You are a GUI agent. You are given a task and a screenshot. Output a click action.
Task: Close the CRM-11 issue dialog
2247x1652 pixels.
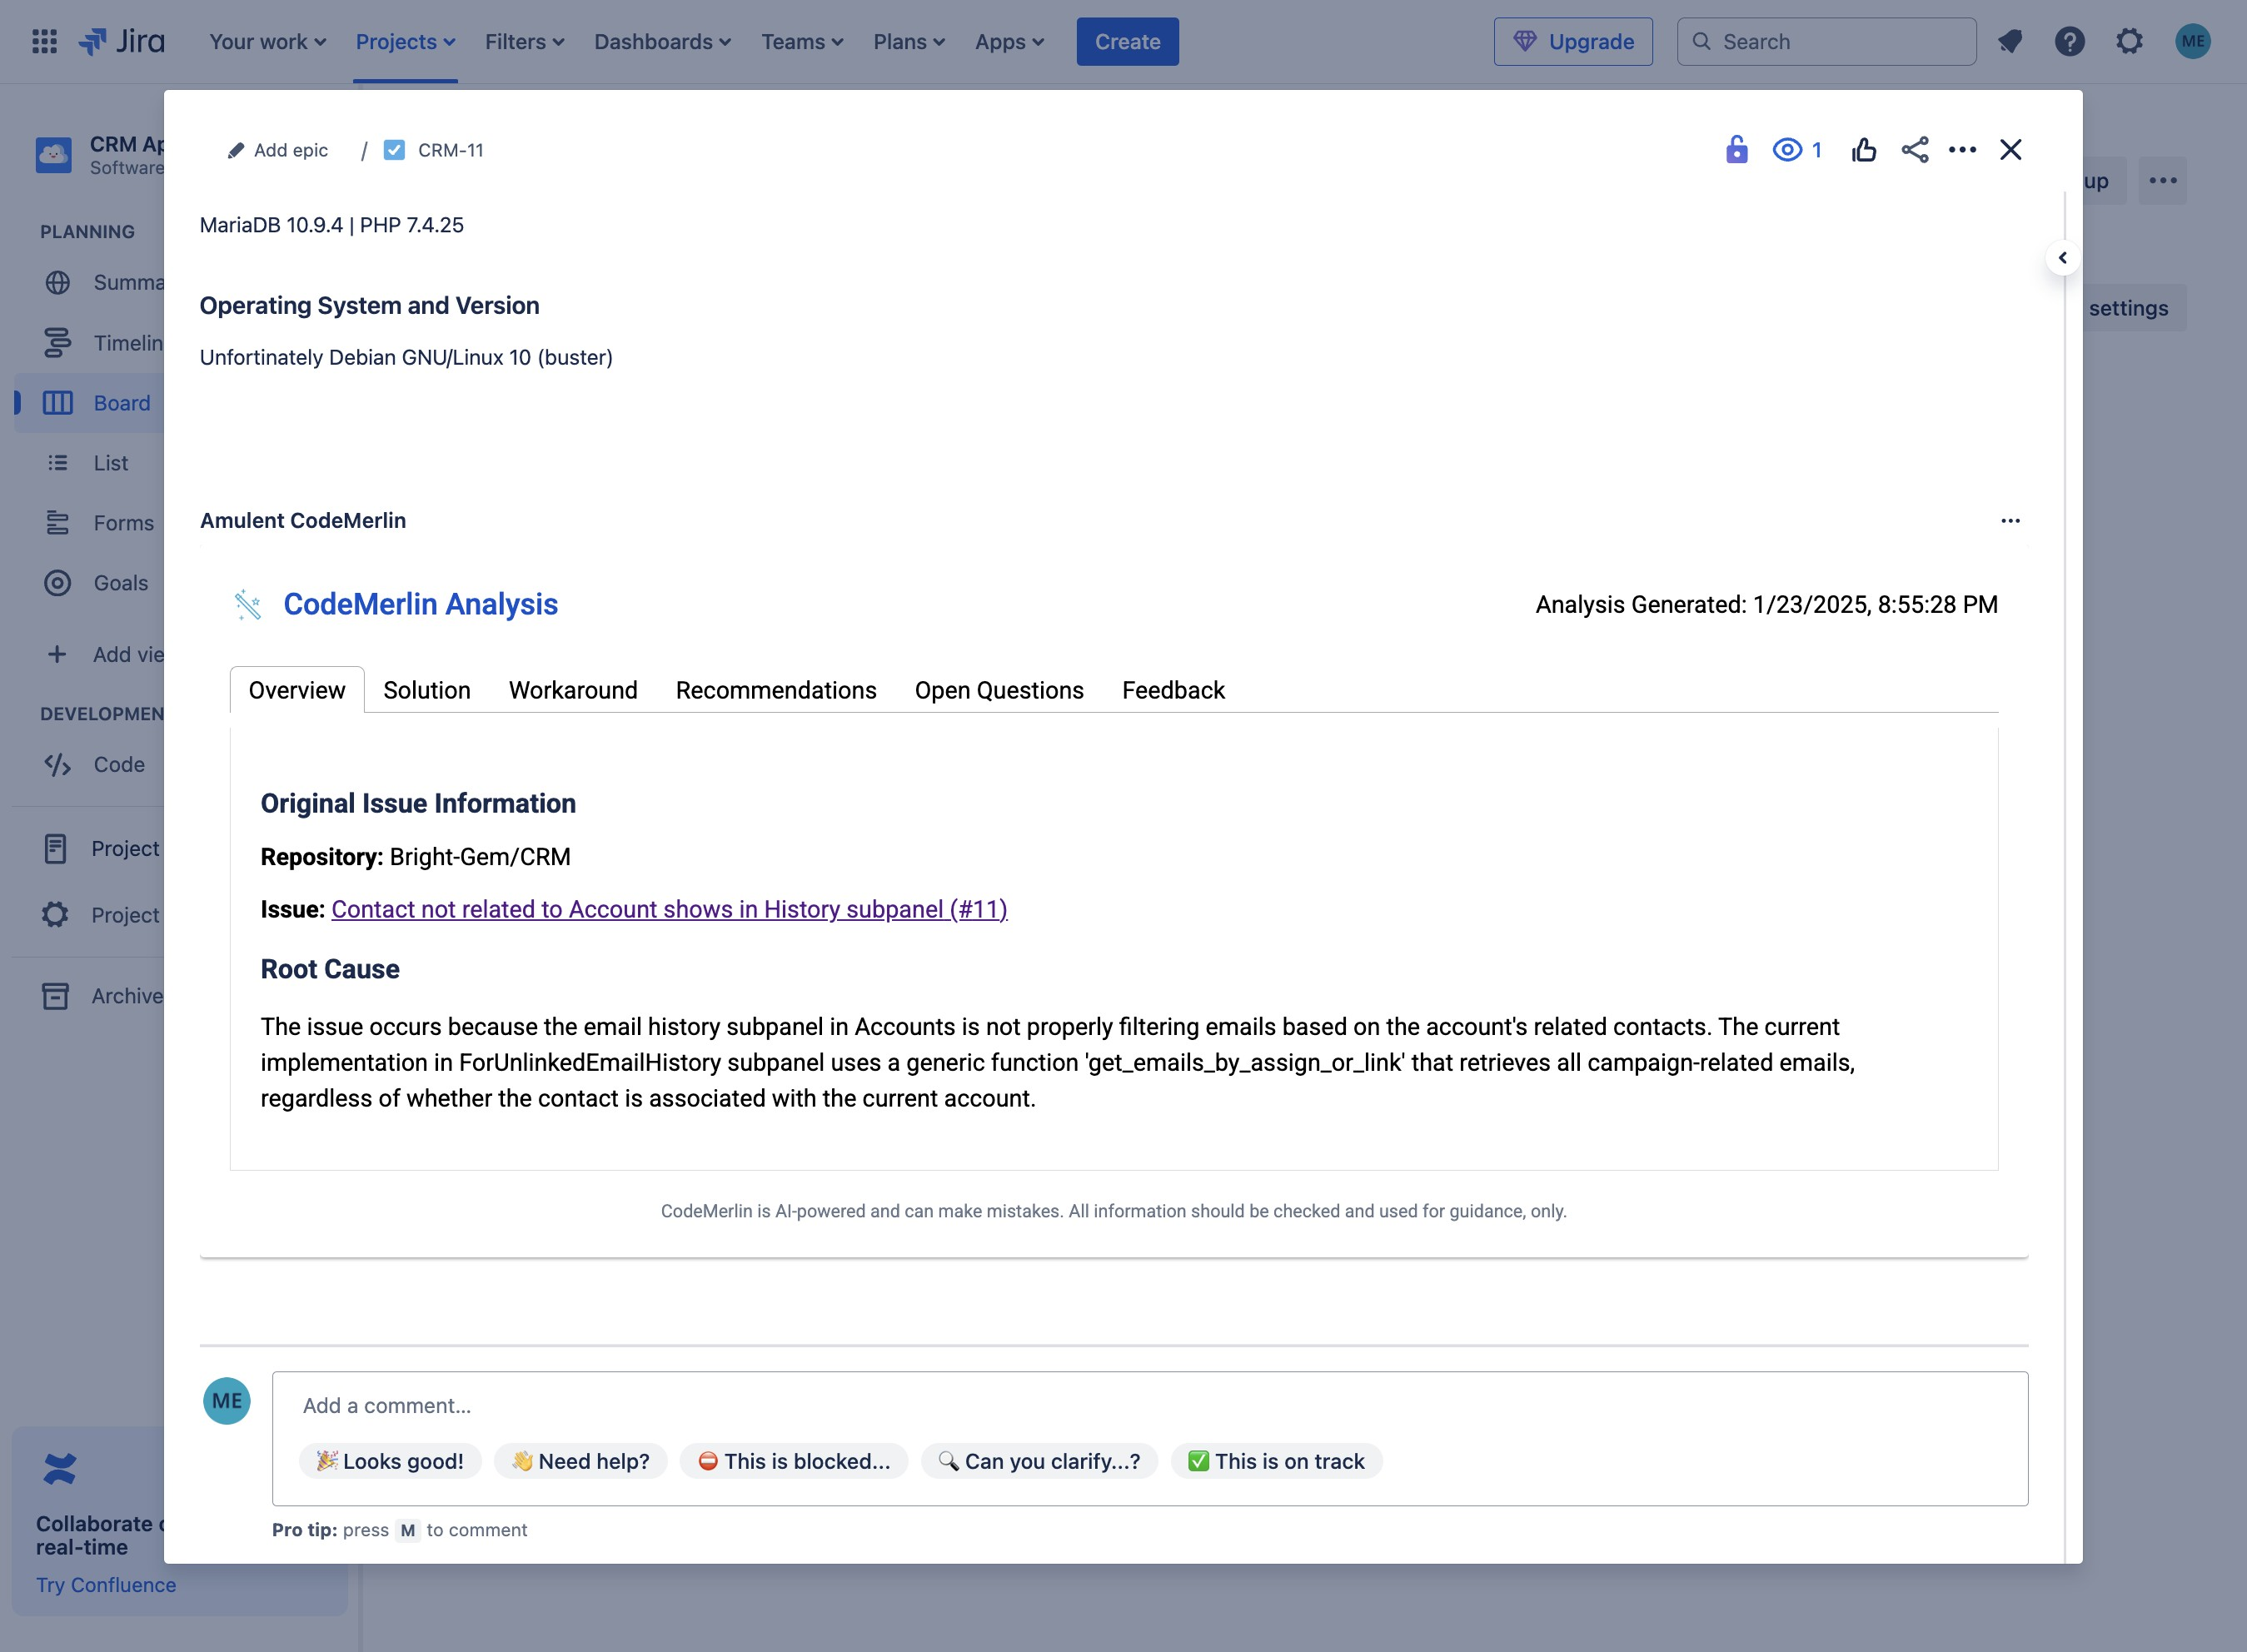2011,150
